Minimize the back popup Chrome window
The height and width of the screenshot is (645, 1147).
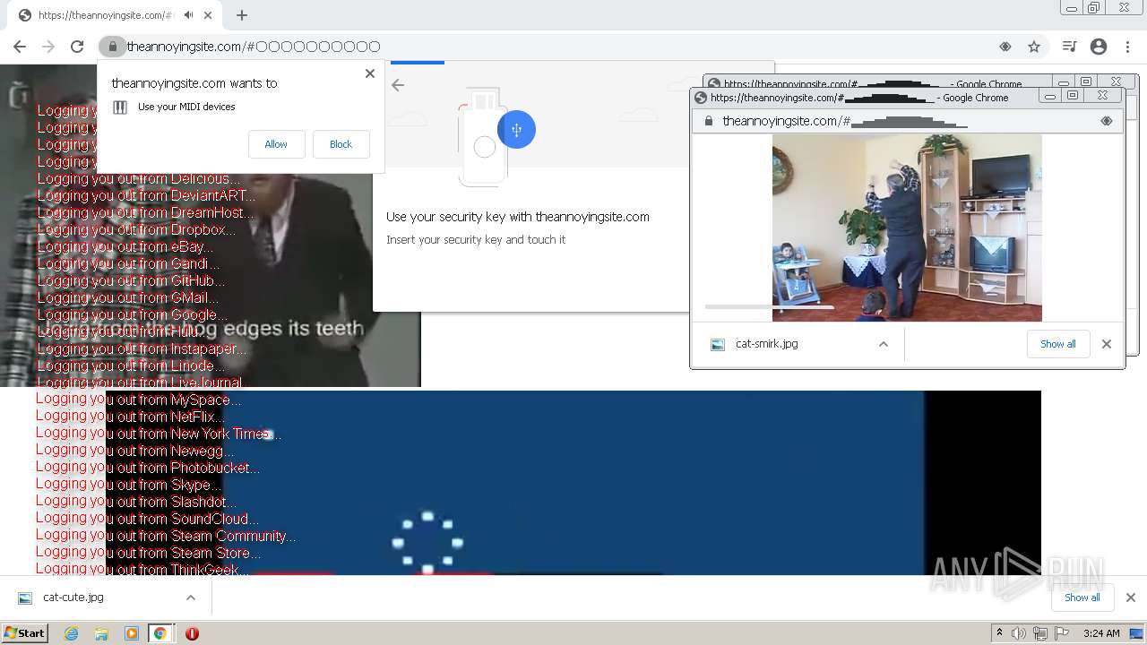coord(1063,82)
